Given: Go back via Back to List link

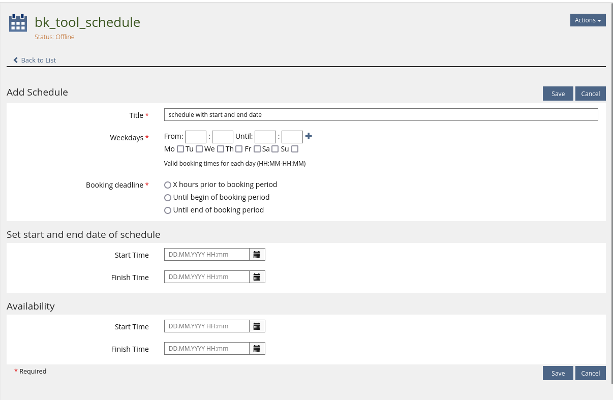Looking at the screenshot, I should coord(38,60).
